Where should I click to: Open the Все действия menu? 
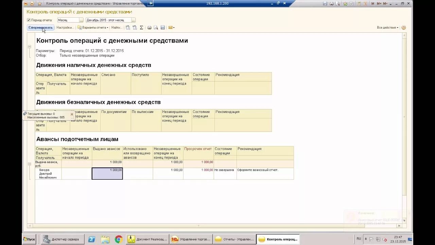pos(388,28)
